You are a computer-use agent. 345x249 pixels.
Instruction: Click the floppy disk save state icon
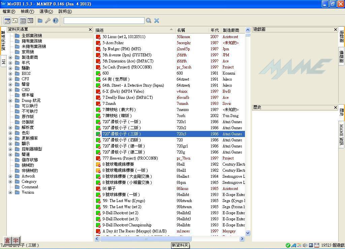[317, 245]
